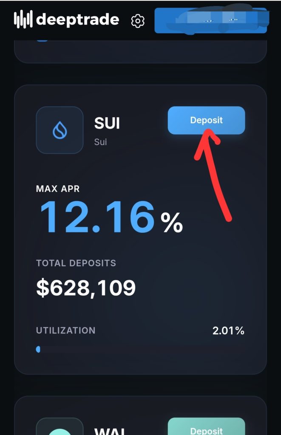Click the 2.01% utilization value

point(228,330)
